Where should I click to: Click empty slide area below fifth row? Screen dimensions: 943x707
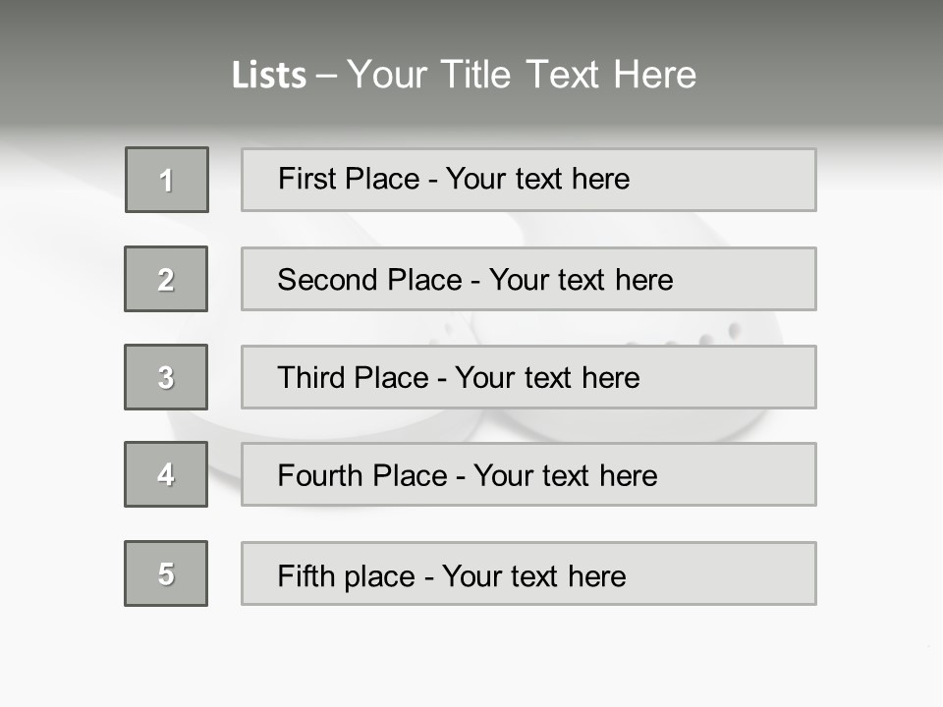pos(471,653)
